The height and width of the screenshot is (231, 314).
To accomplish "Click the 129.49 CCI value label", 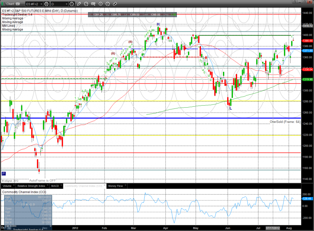I will (307, 198).
